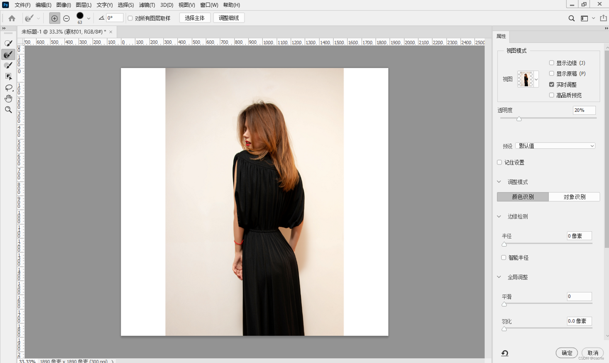Adjust the 平滑 slider handle

[x=504, y=304]
